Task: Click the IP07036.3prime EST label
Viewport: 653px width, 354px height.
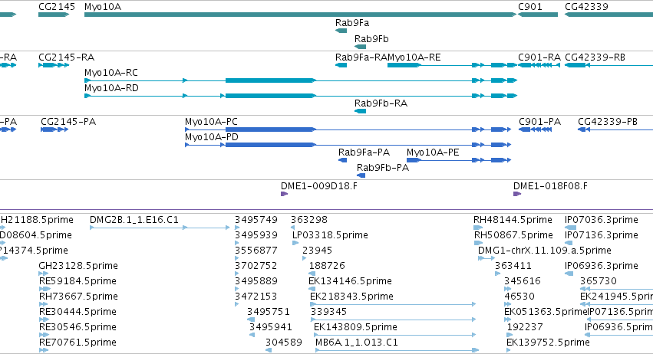Action: pyautogui.click(x=602, y=220)
